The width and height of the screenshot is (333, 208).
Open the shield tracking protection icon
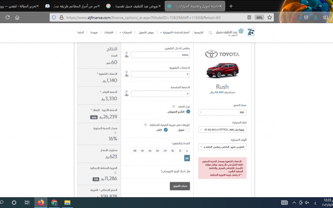coord(54,17)
